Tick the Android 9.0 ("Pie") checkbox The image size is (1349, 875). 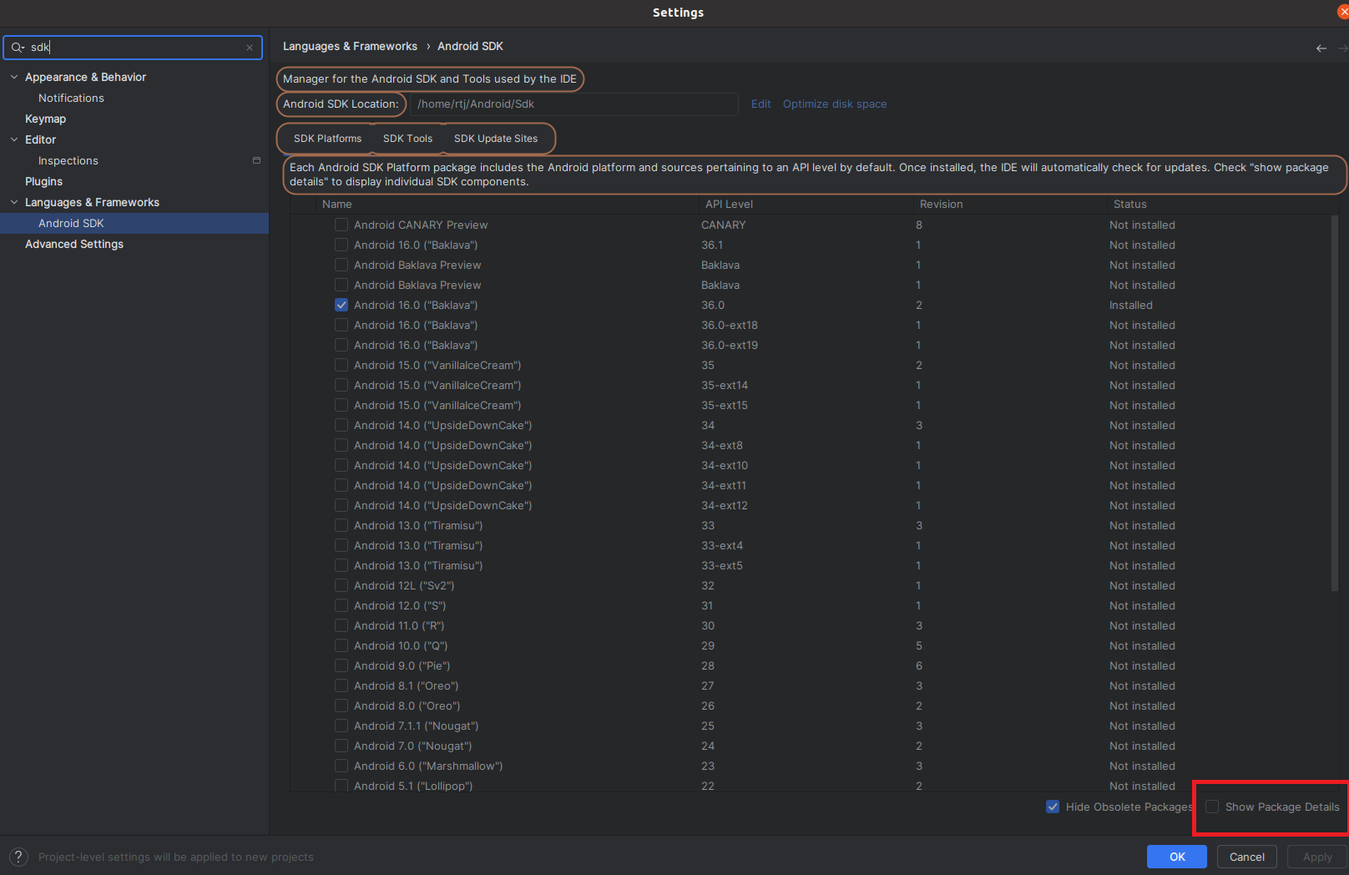pos(341,665)
